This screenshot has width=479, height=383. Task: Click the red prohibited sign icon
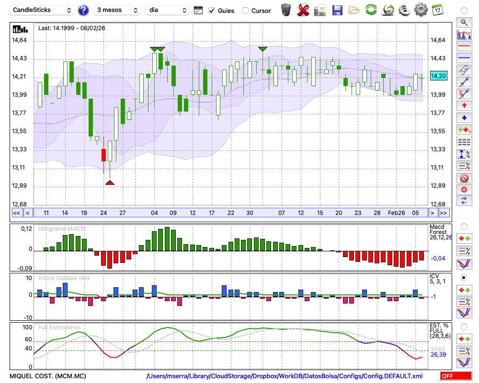pyautogui.click(x=464, y=178)
